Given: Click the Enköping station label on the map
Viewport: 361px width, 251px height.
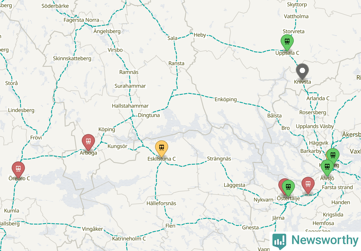Looking at the screenshot, I should point(226,100).
